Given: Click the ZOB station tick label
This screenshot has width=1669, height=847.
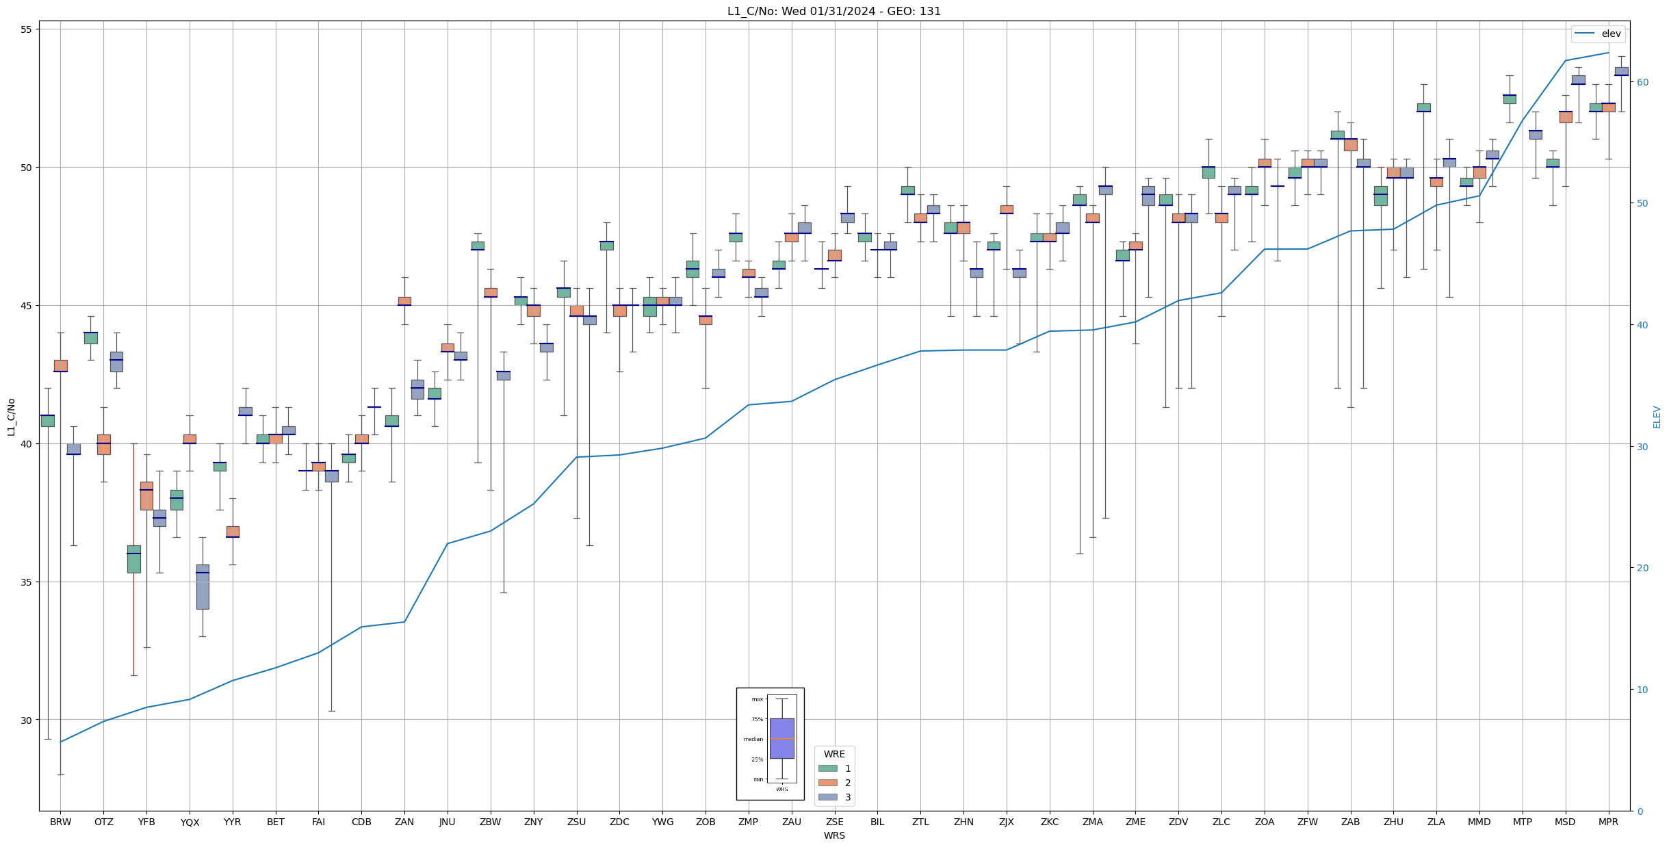Looking at the screenshot, I should coord(706,822).
